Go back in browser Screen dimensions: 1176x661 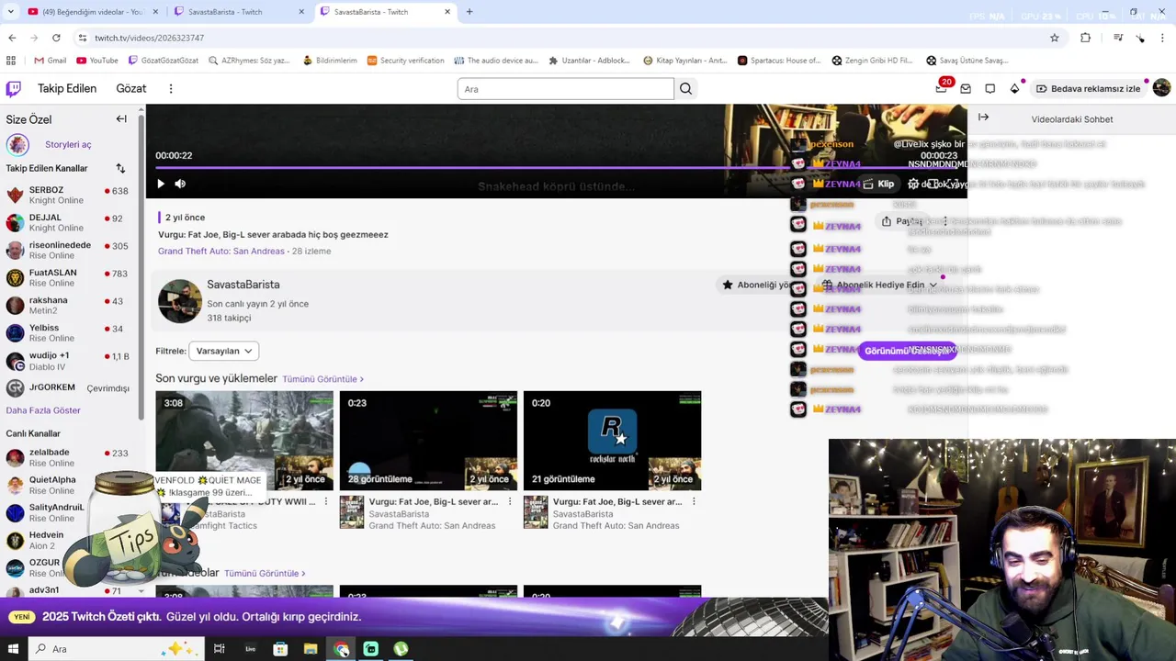click(x=12, y=38)
